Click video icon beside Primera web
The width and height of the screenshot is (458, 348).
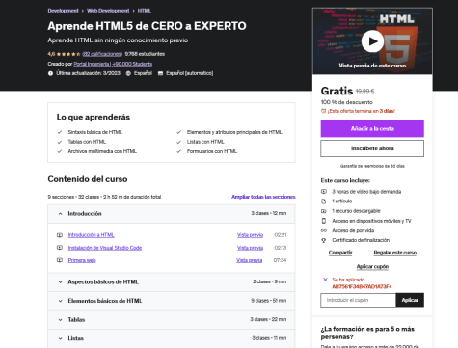point(60,260)
